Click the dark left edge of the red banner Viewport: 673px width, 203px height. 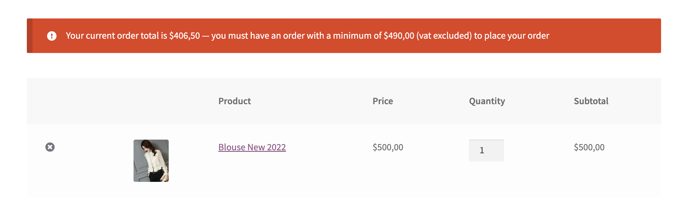[x=30, y=36]
